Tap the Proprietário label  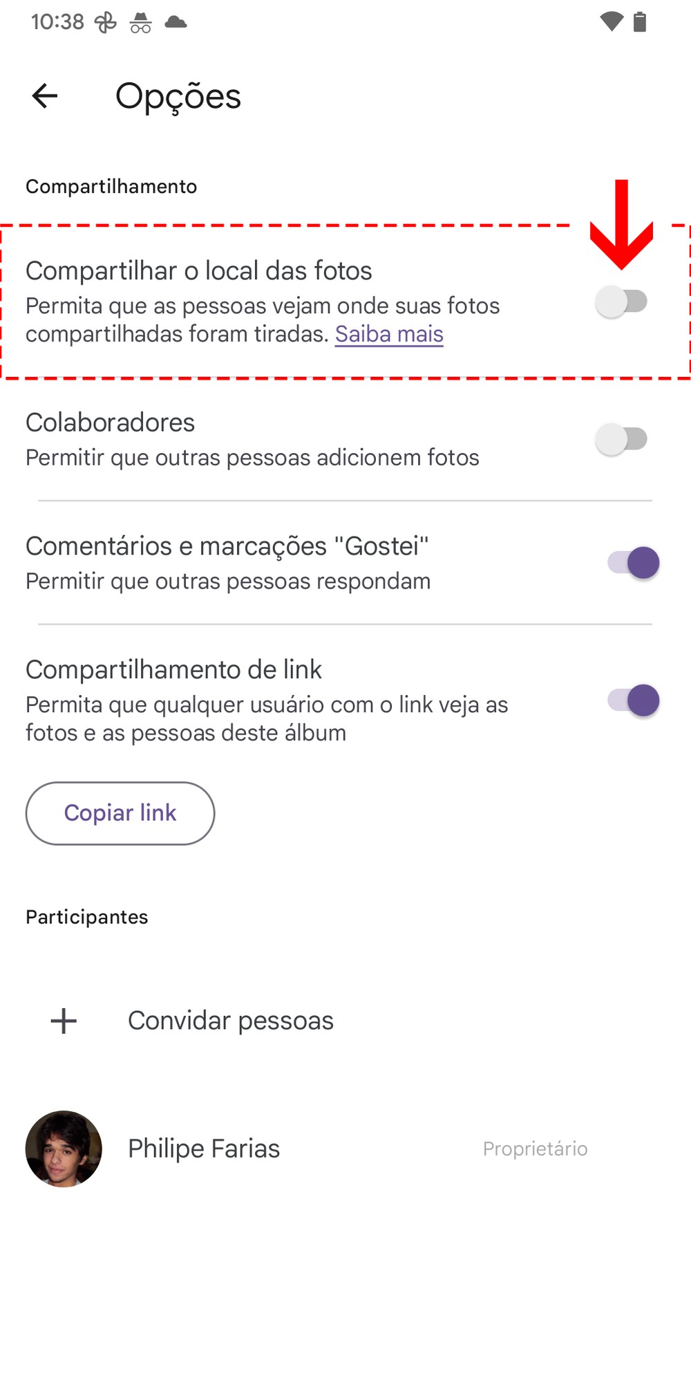[x=535, y=1149]
